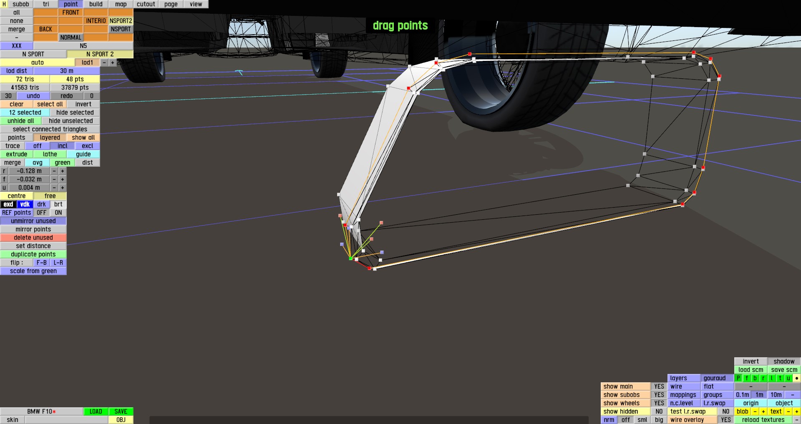
Task: Decrease text size with minus
Action: click(788, 411)
